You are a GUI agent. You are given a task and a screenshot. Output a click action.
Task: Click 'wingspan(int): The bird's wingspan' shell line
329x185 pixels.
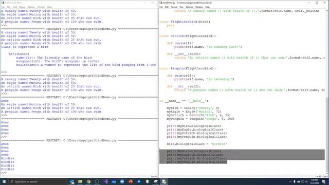coord(58,61)
